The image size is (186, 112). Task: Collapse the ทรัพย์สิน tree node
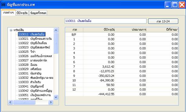(x=11, y=30)
